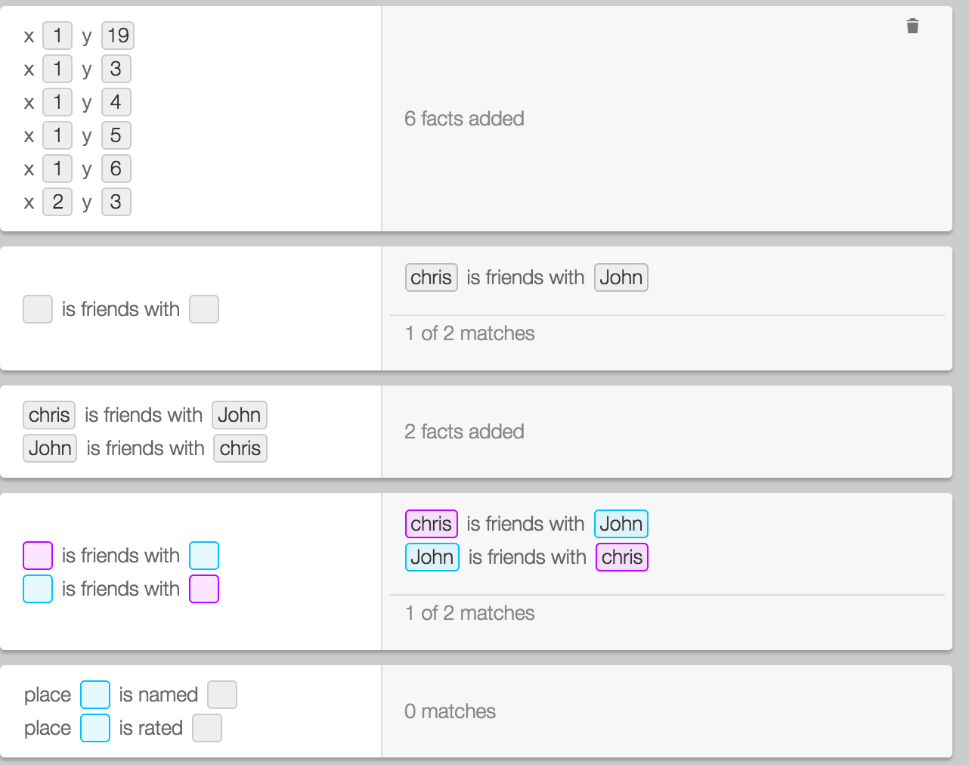969x765 pixels.
Task: Click the y value 6 field
Action: [x=116, y=169]
